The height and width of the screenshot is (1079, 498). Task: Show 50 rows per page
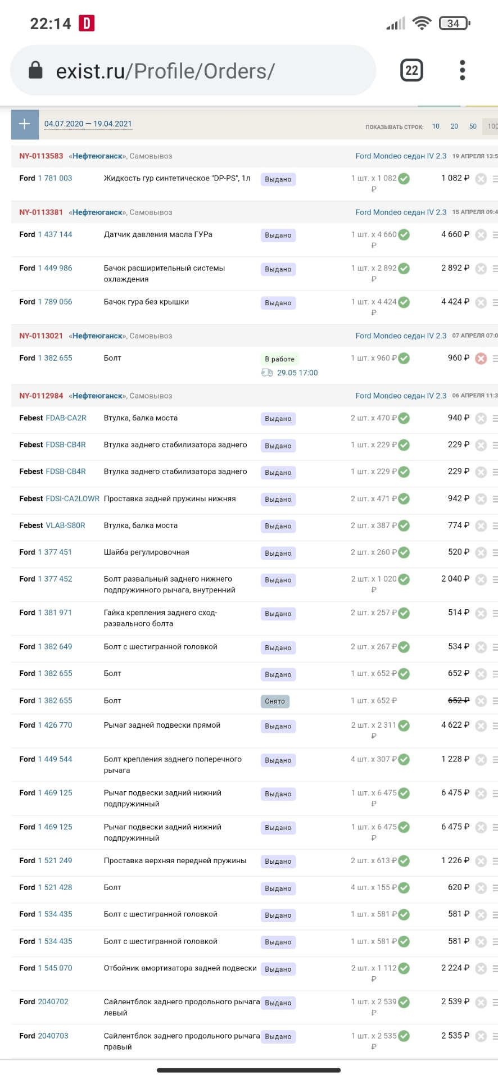[x=473, y=126]
